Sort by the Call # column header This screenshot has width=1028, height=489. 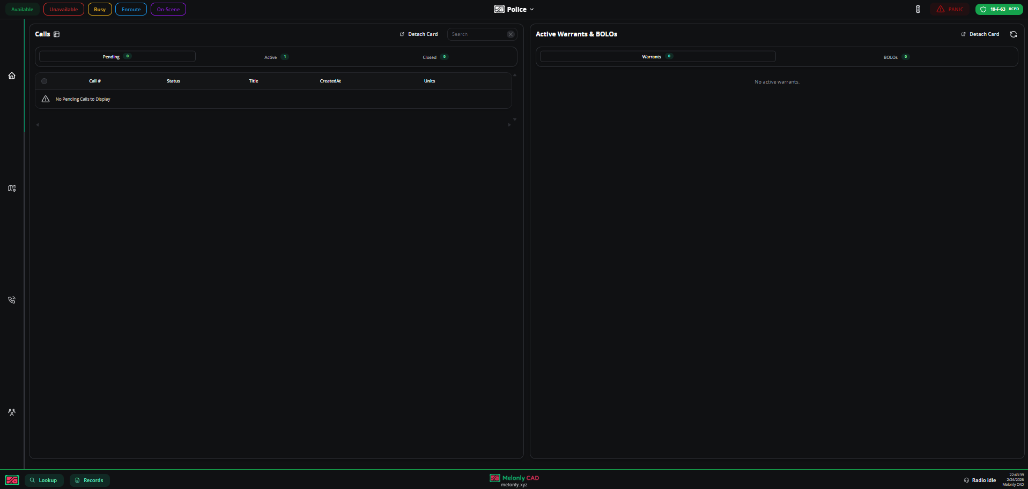95,81
